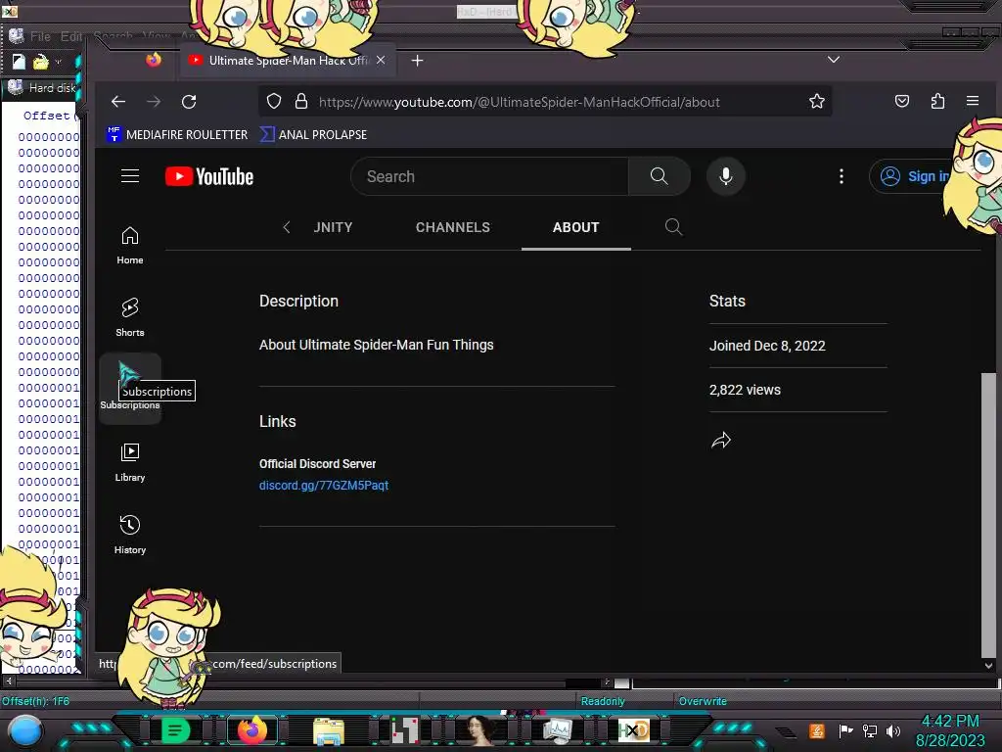
Task: Go to YouTube home via logo
Action: (x=209, y=176)
